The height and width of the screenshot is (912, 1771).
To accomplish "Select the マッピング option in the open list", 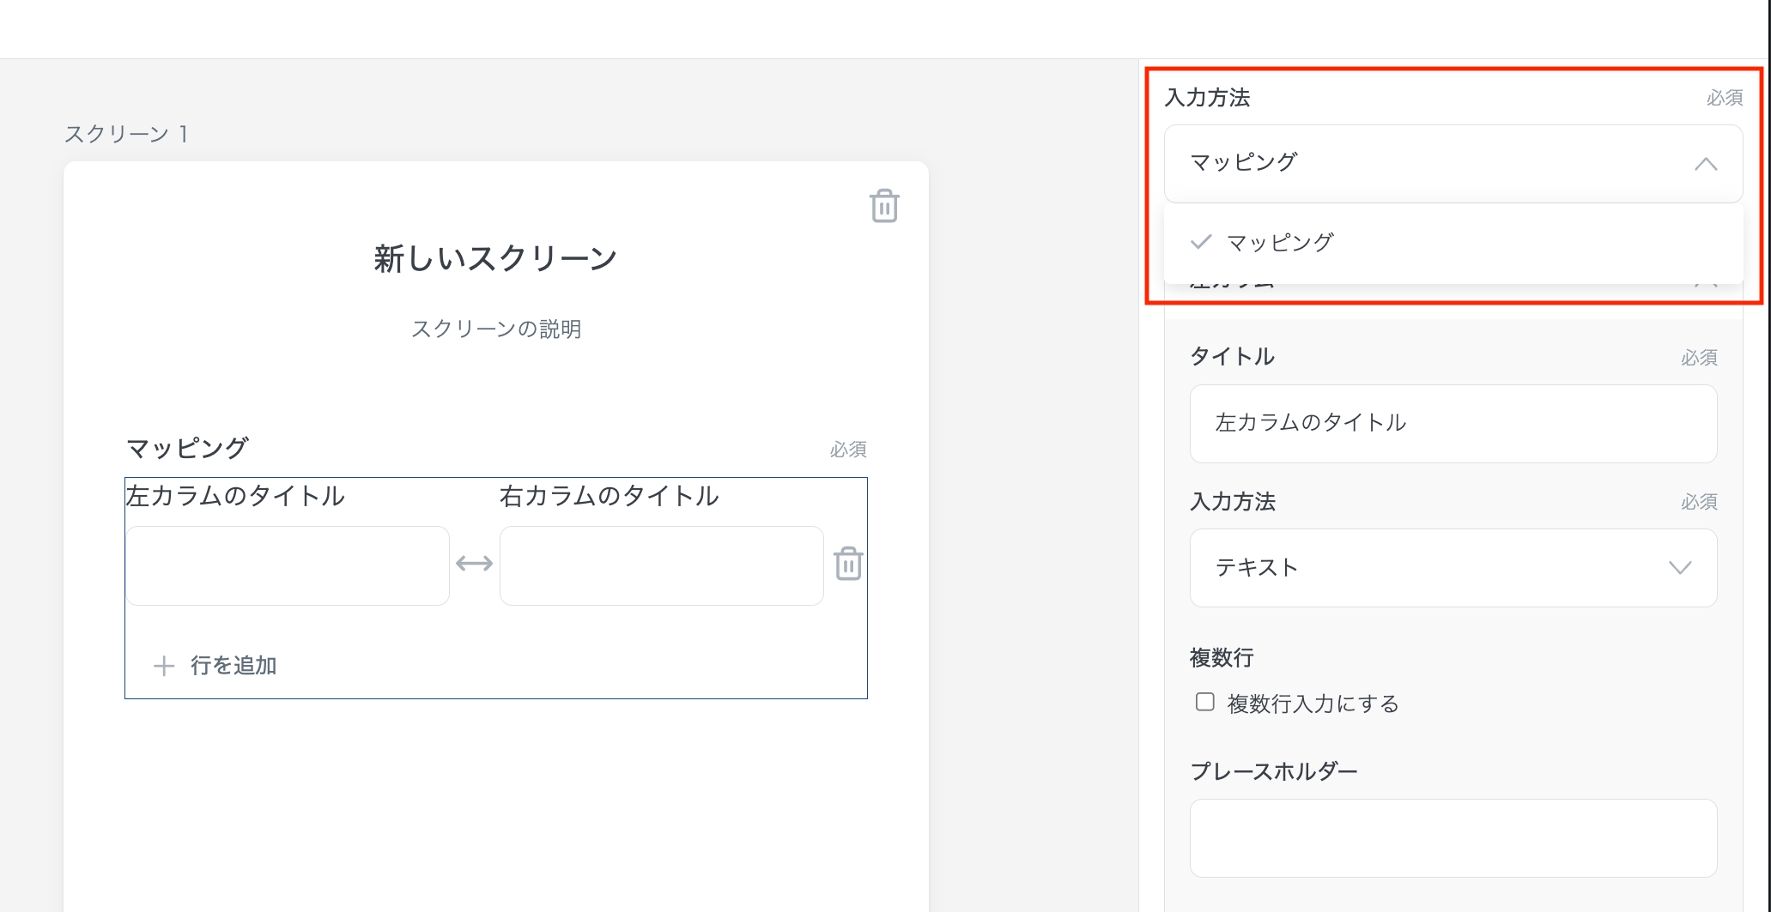I will coord(1279,243).
